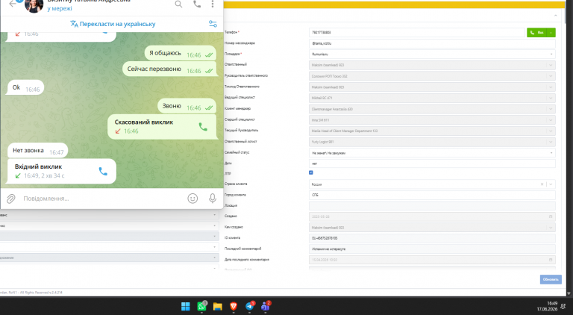The width and height of the screenshot is (573, 315).
Task: Open the emoji picker in Telegram
Action: [x=192, y=198]
